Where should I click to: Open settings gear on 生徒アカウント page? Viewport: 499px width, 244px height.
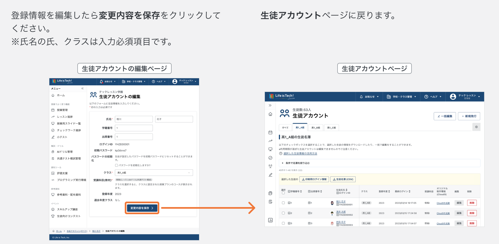[x=476, y=127]
